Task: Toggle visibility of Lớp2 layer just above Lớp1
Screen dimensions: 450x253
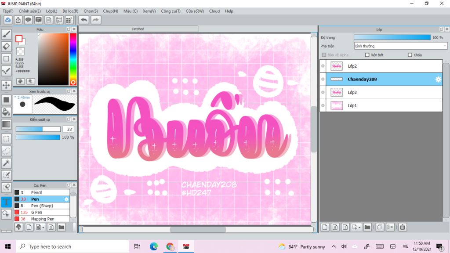Action: (323, 92)
